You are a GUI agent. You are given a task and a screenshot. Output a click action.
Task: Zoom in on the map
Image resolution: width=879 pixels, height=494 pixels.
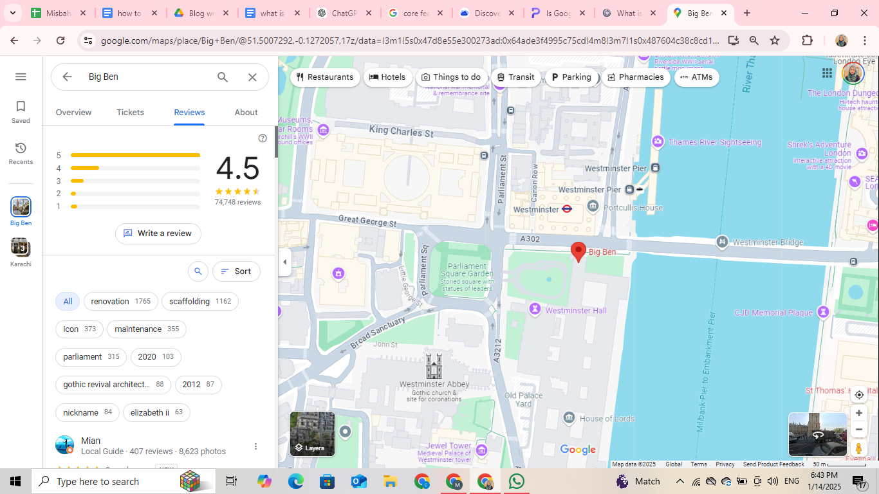pos(858,413)
